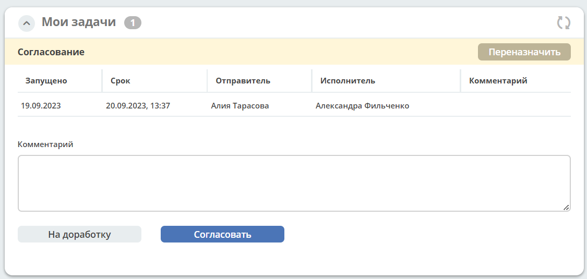Click the Запущено column header

[x=46, y=81]
